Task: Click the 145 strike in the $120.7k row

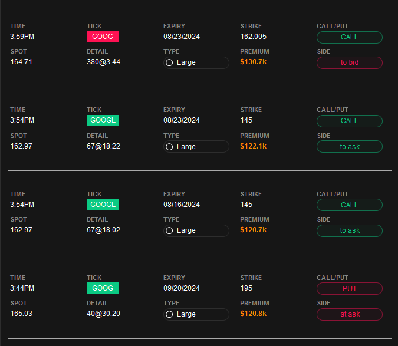Action: tap(246, 205)
